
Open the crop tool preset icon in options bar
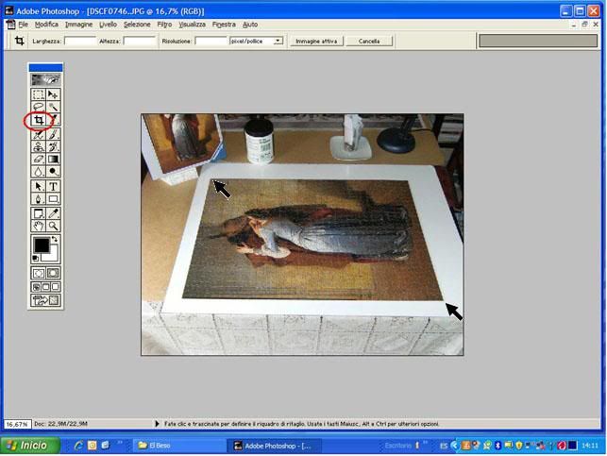[x=19, y=41]
